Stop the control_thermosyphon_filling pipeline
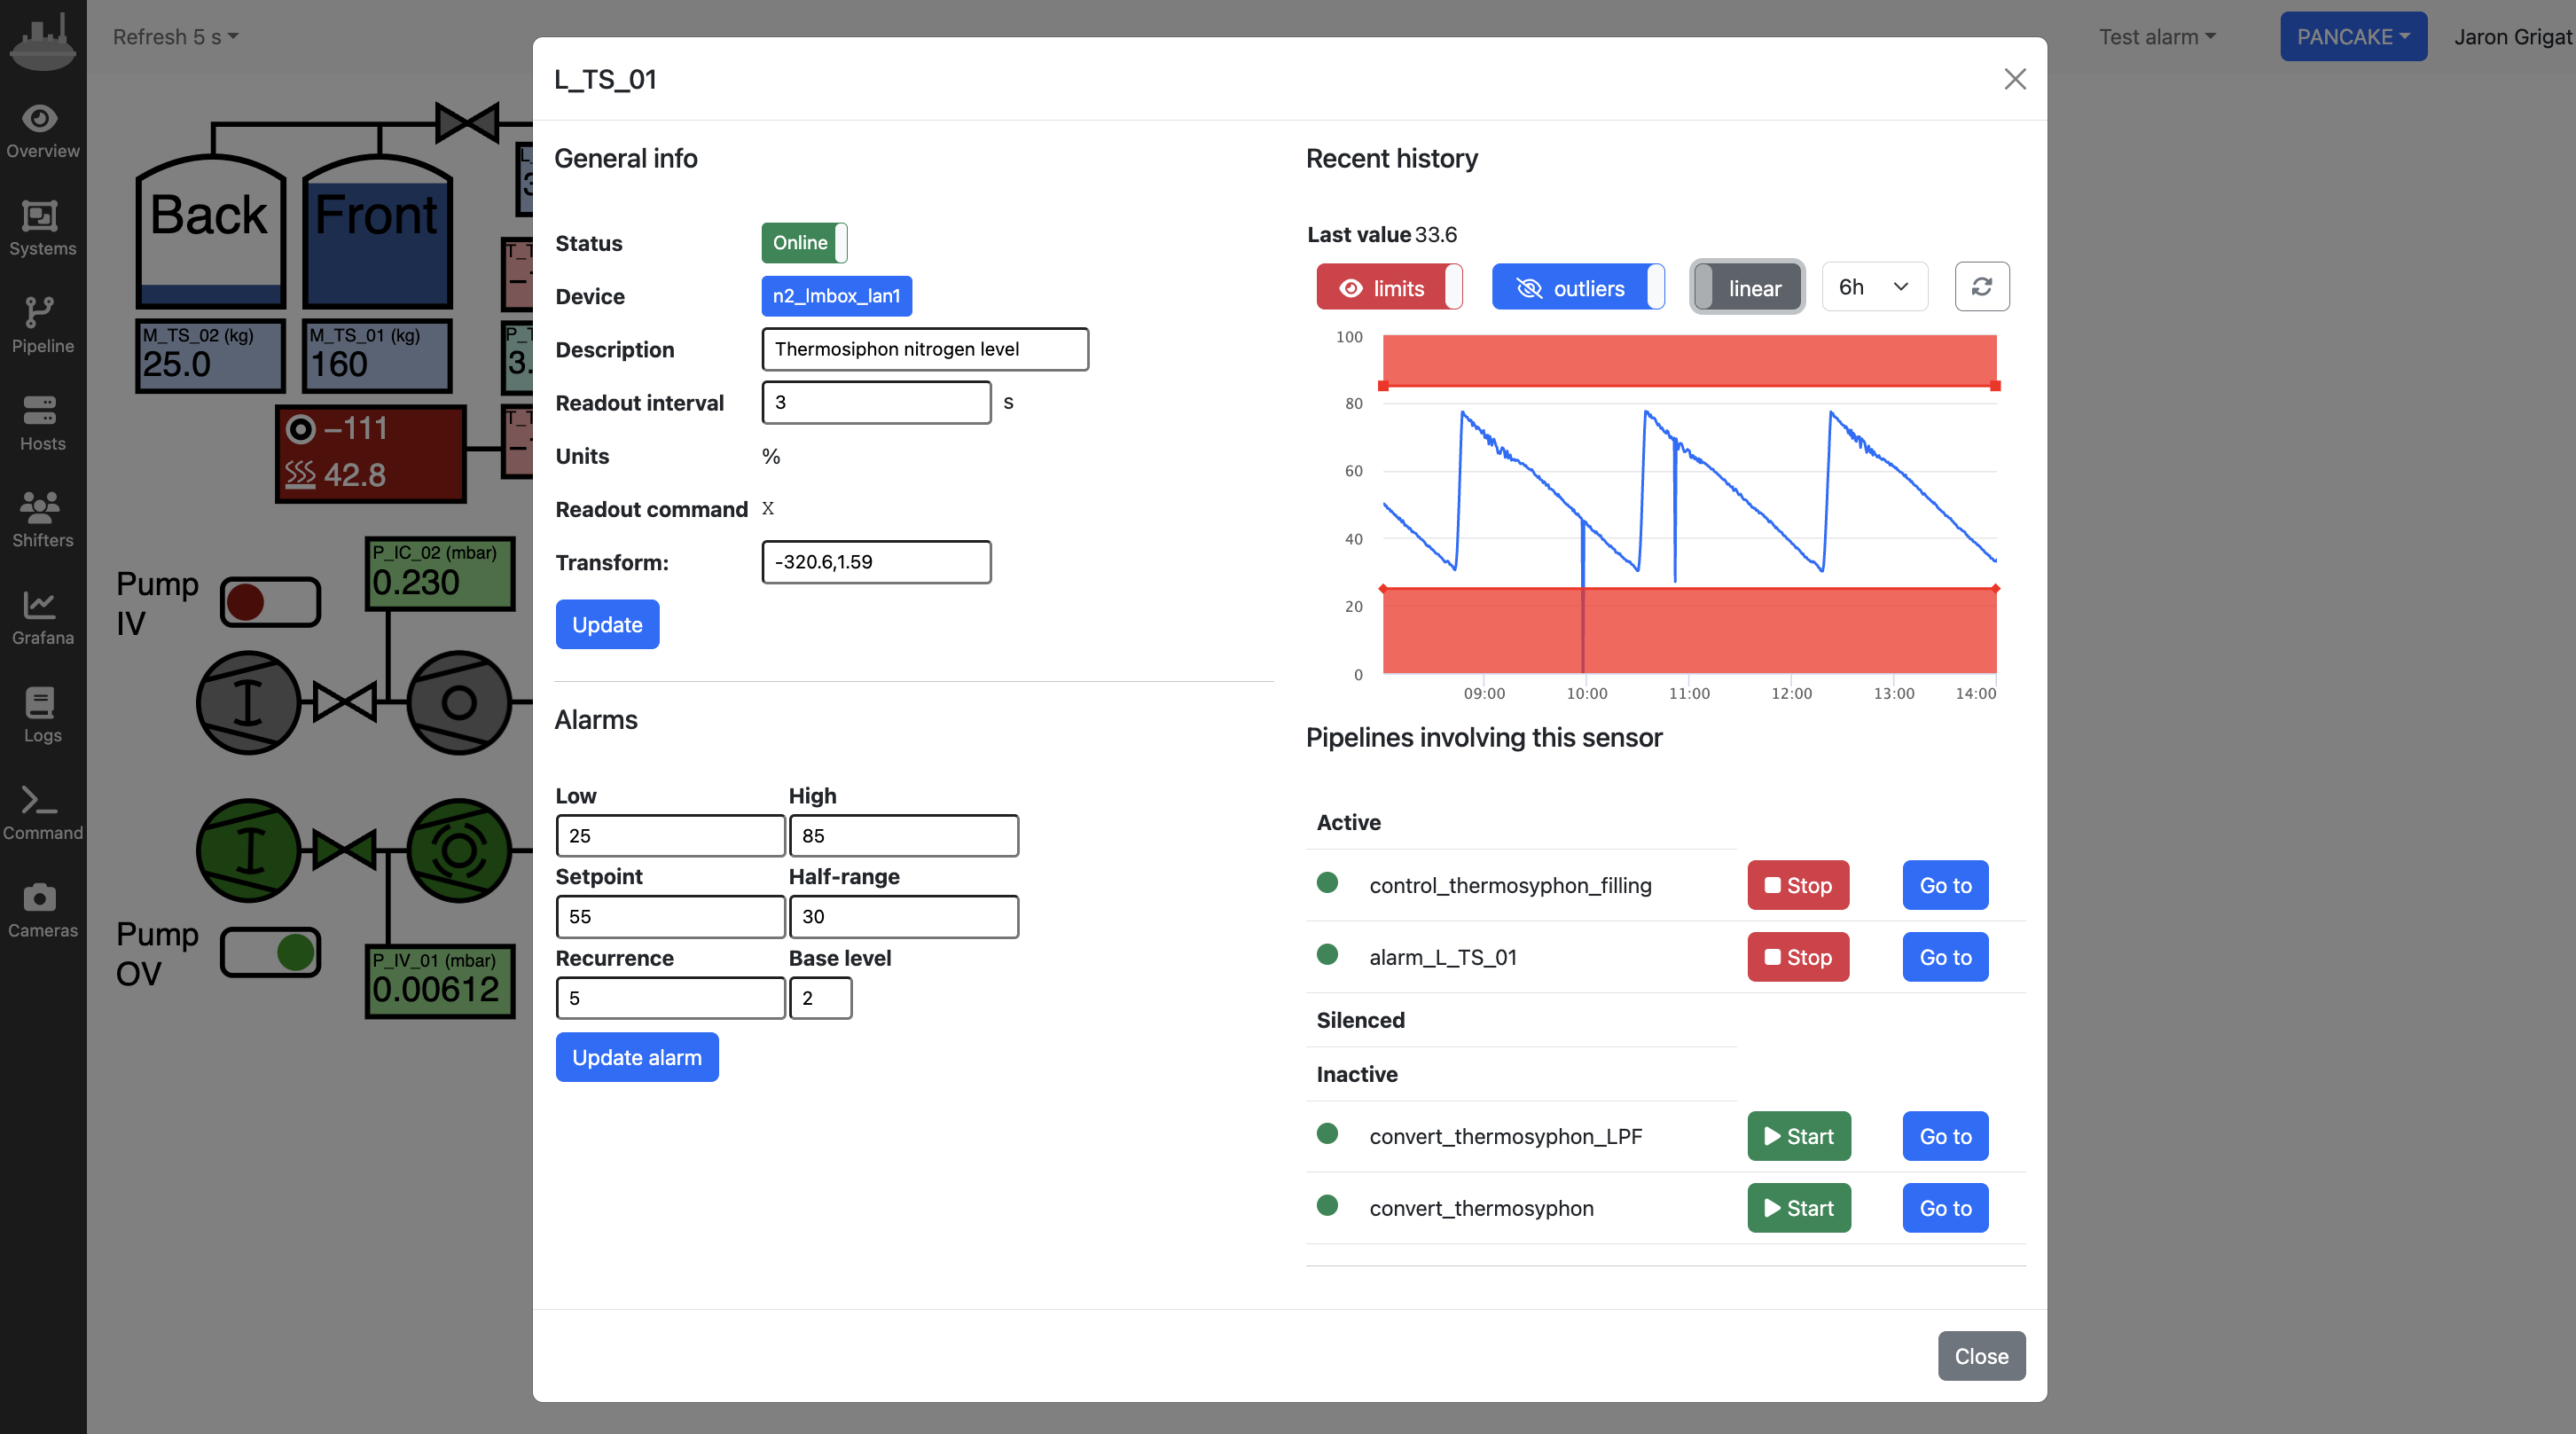 [1797, 885]
